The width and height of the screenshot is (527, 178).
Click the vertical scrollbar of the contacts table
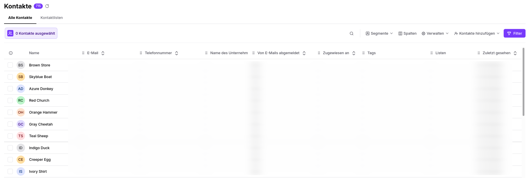pyautogui.click(x=524, y=82)
